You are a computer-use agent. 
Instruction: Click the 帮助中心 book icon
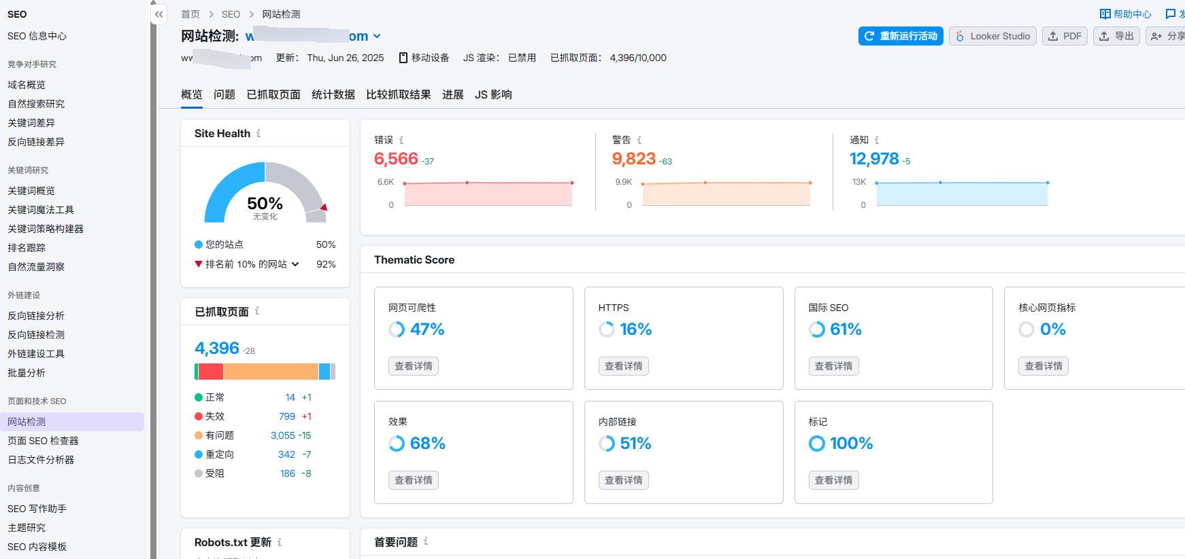[x=1105, y=14]
